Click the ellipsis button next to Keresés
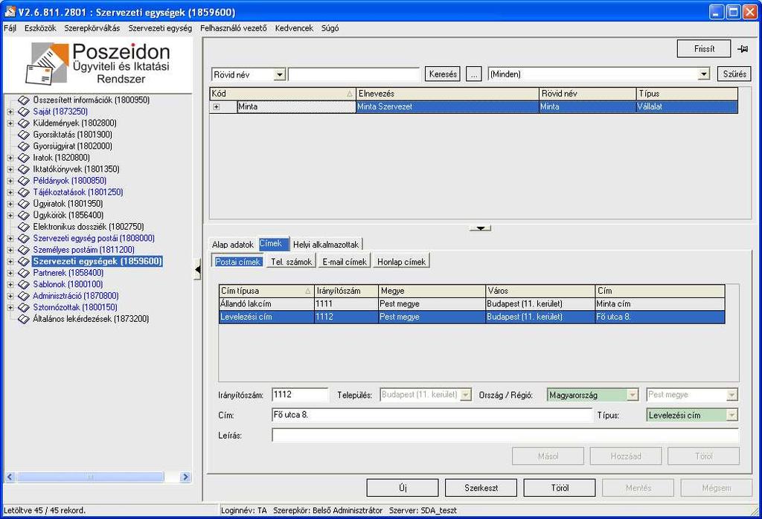Screen dimensions: 762x519 [x=473, y=74]
